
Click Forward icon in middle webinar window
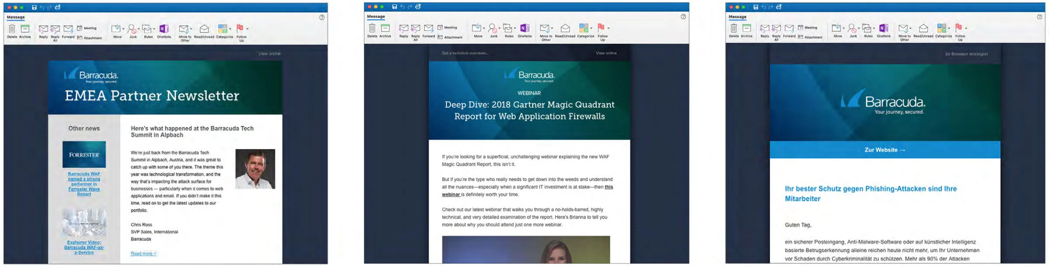pos(429,28)
